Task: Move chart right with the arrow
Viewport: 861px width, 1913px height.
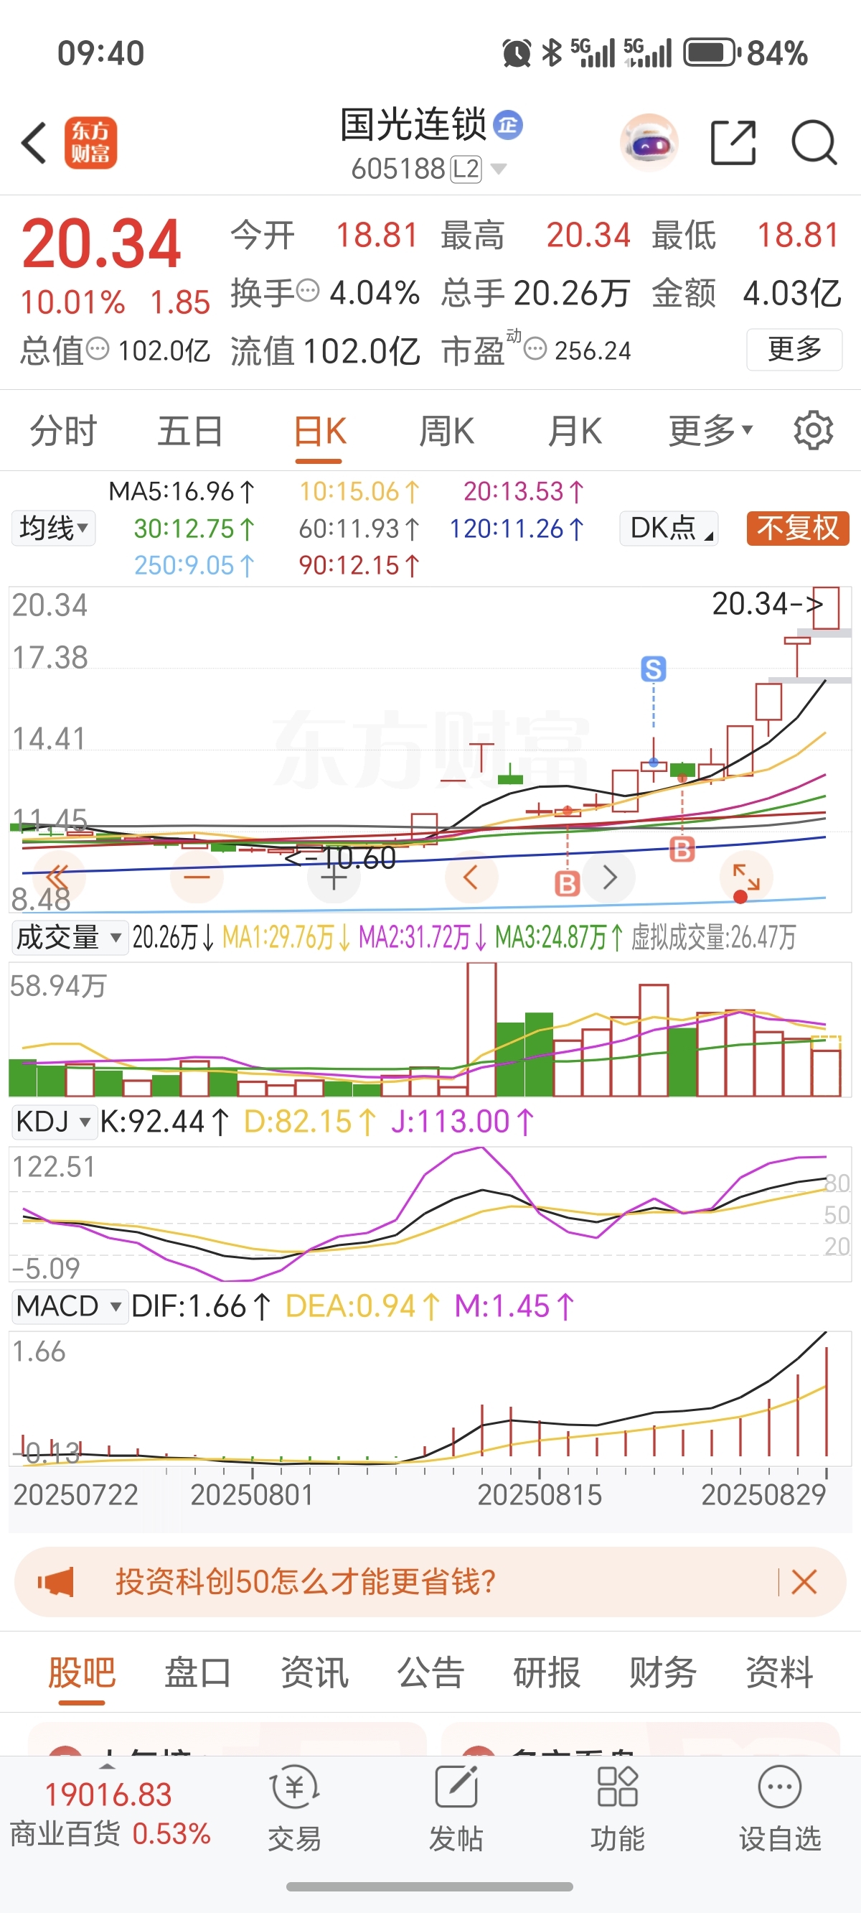Action: tap(609, 877)
